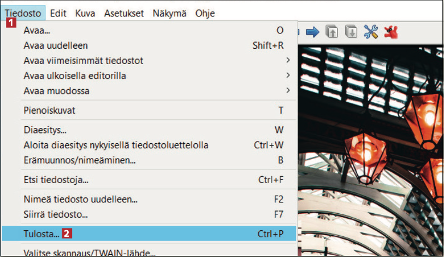Select Nimeä tiedosto uudelleen... entry

click(149, 199)
